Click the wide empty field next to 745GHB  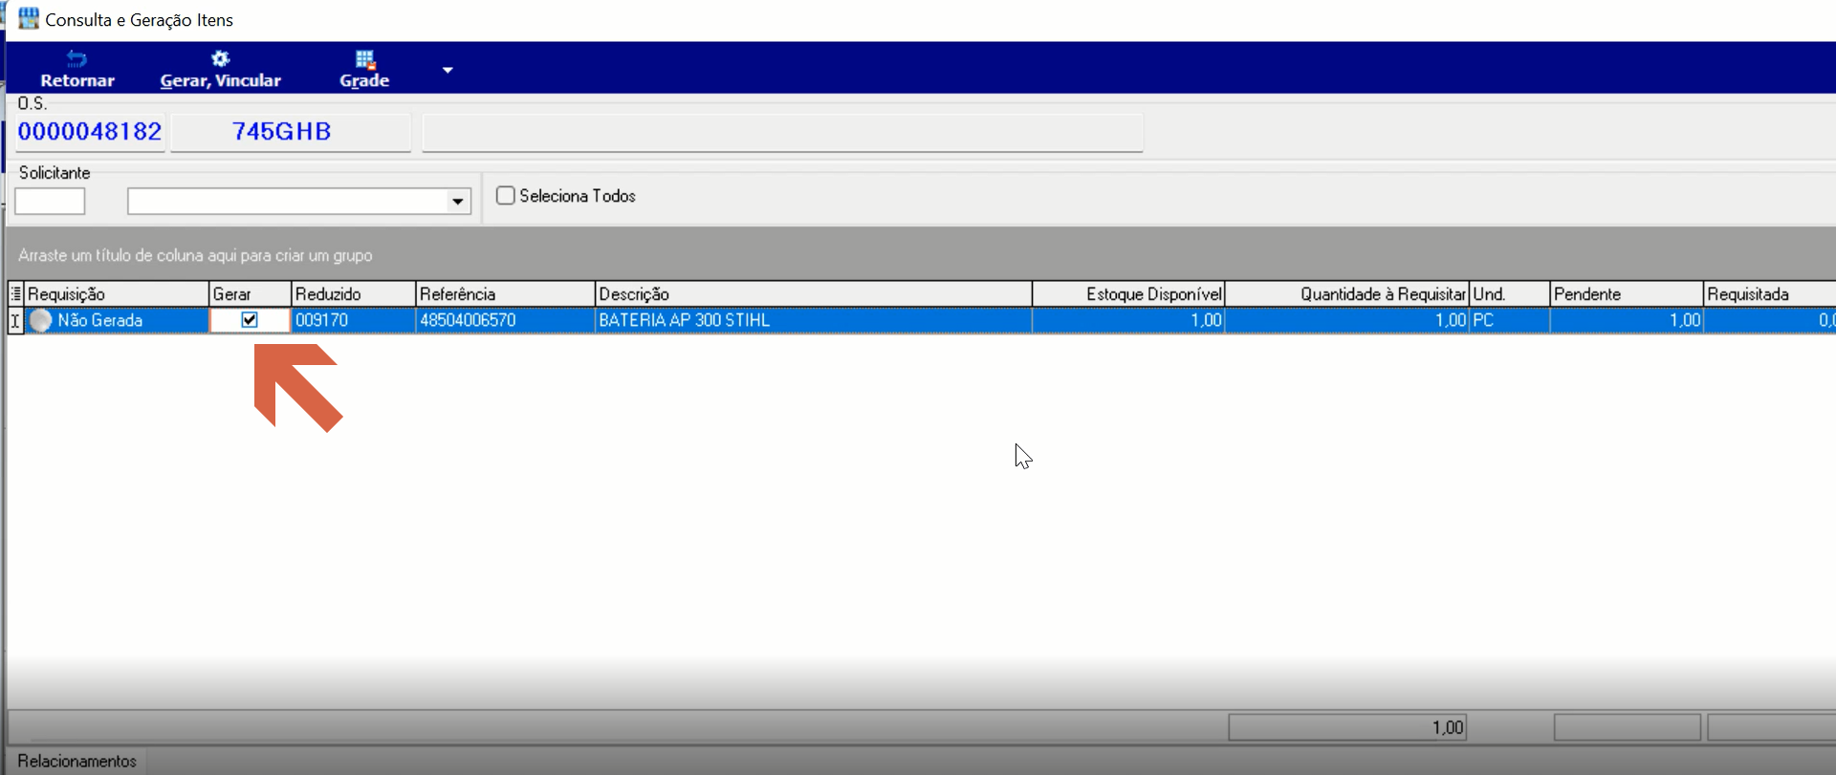tap(782, 132)
